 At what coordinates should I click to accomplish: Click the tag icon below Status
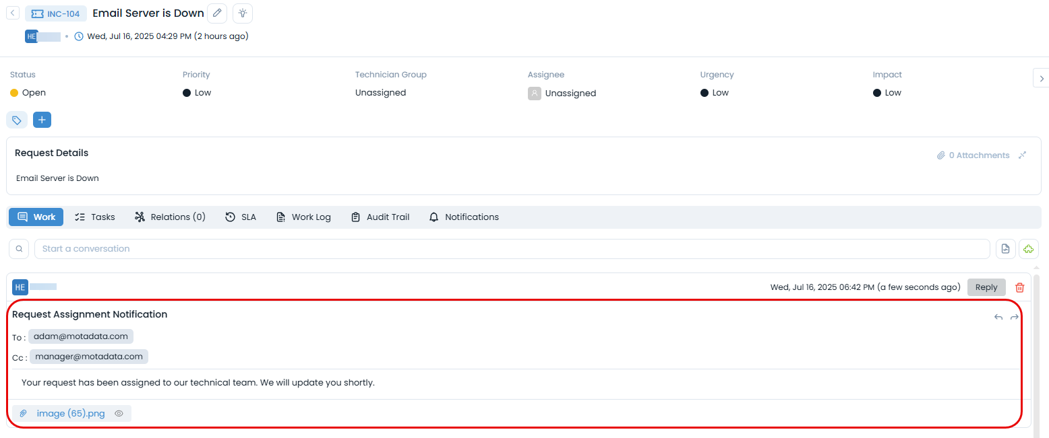pyautogui.click(x=17, y=120)
